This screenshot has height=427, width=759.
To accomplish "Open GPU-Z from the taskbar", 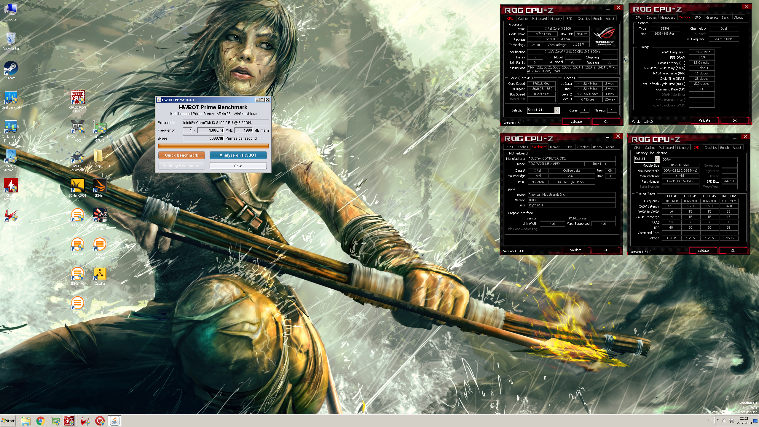I will (x=55, y=421).
